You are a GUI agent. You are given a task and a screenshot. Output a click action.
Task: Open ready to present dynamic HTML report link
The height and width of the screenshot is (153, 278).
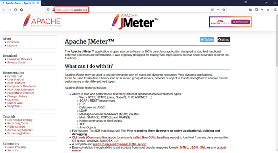click(120, 144)
